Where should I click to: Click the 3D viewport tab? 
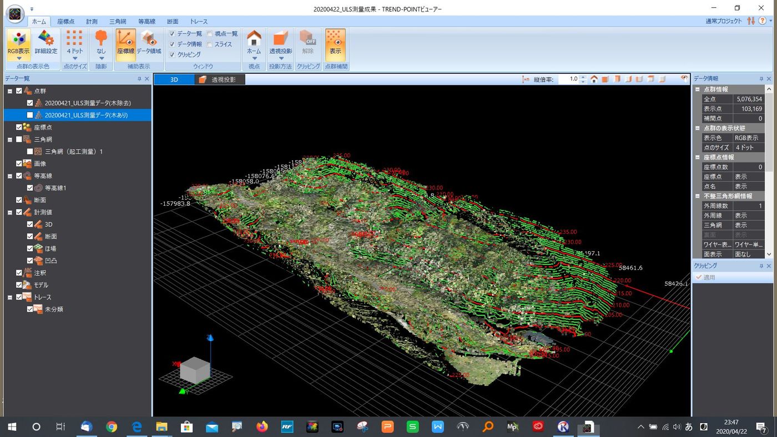point(174,79)
